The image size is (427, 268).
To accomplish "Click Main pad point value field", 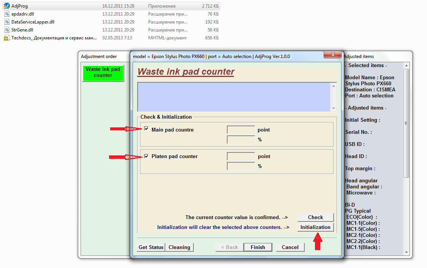I will 241,130.
